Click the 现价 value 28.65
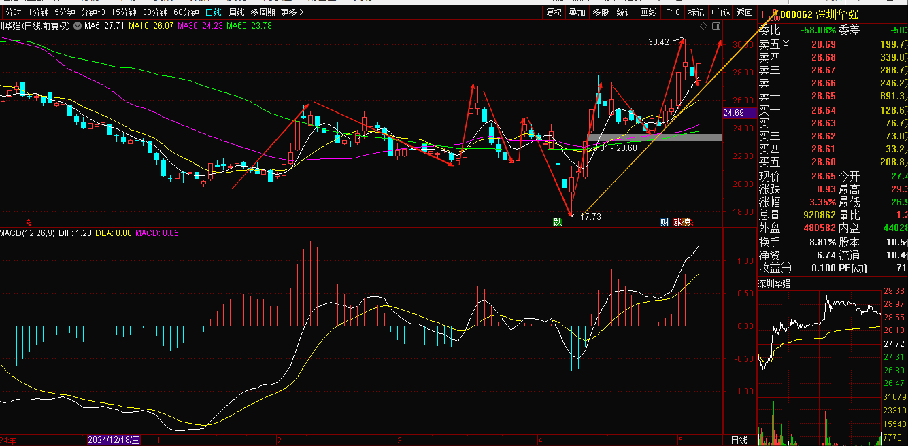Viewport: 908px width, 446px height. [823, 176]
